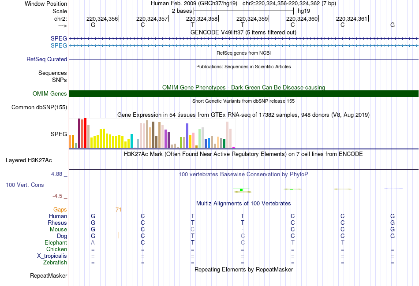Click the Mouse species label
The image size is (419, 286).
pos(59,230)
